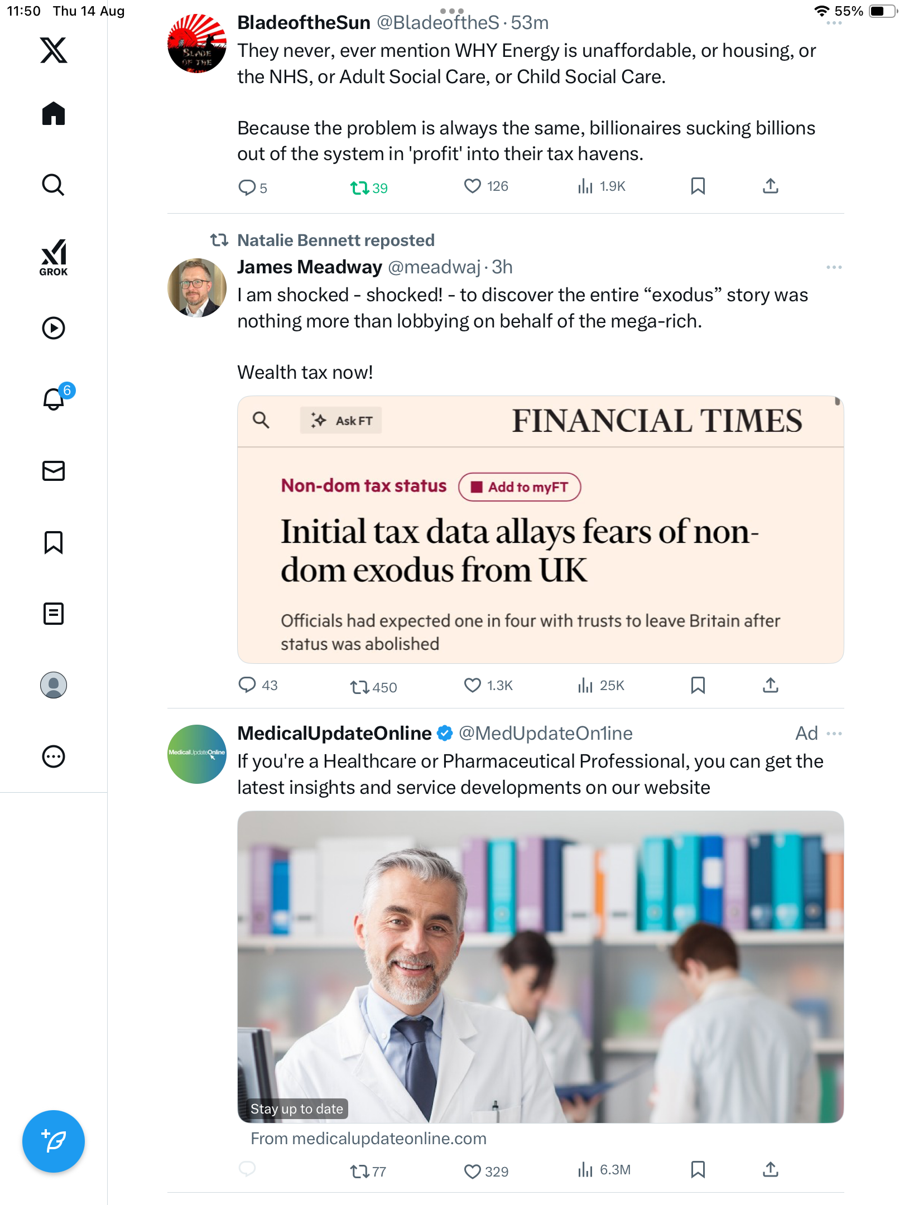Open the Grok icon in sidebar
The height and width of the screenshot is (1205, 904).
tap(54, 257)
